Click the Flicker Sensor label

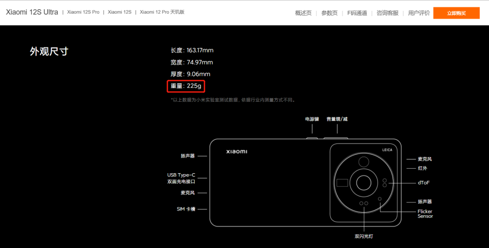click(x=425, y=214)
